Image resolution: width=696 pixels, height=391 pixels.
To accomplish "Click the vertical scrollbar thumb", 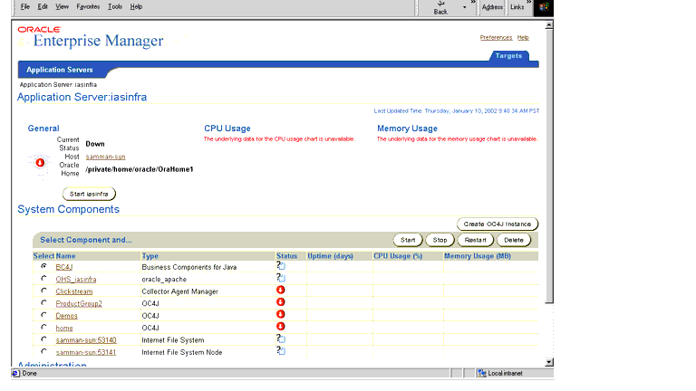I will pyautogui.click(x=549, y=167).
